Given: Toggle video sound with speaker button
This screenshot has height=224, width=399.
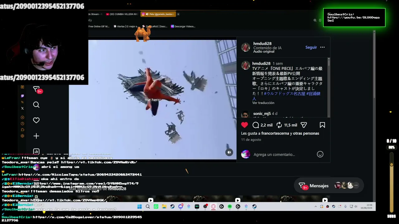Looking at the screenshot, I should [229, 152].
